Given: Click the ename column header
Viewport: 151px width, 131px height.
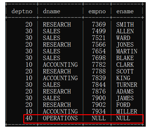Looking at the screenshot, I should click(x=125, y=11).
